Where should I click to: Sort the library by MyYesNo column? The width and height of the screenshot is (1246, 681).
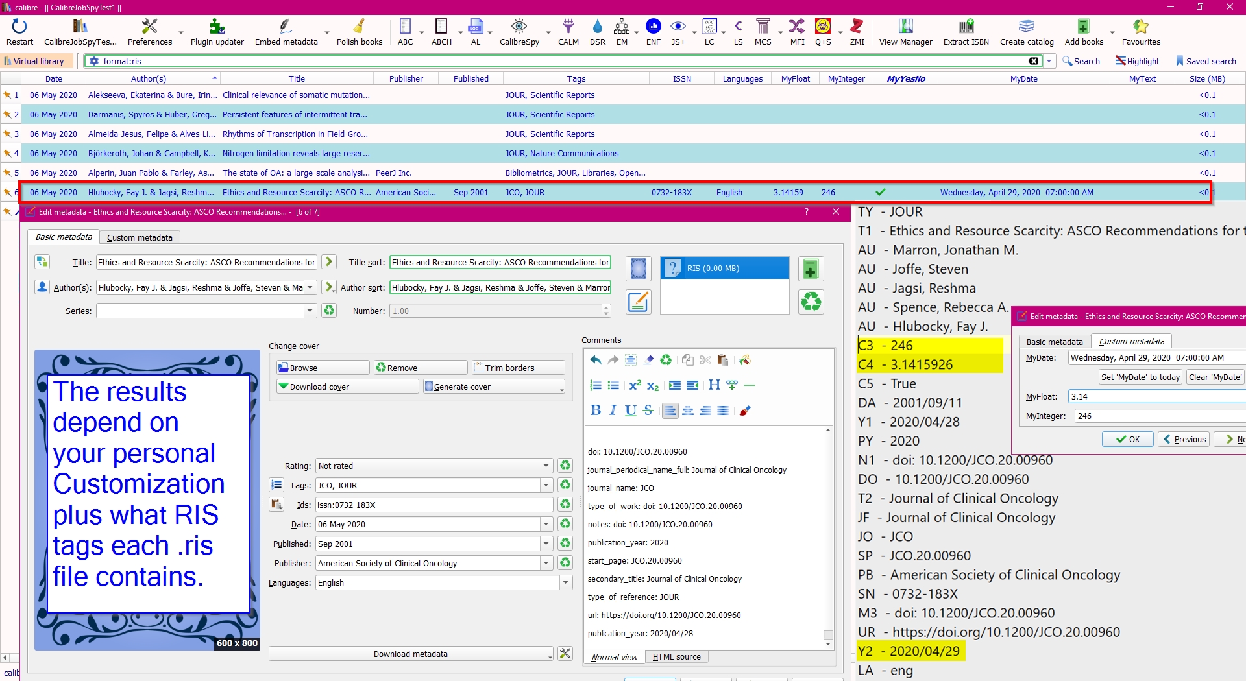[906, 78]
